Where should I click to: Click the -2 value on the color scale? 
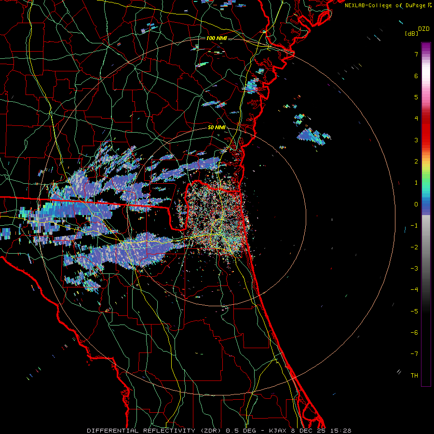[414, 247]
